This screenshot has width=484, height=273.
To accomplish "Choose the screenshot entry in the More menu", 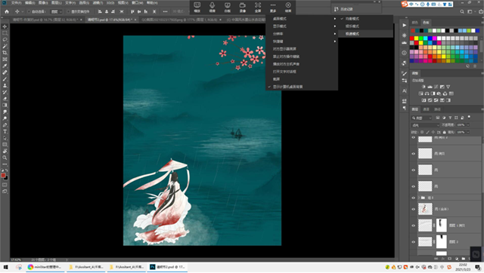I will [x=302, y=79].
